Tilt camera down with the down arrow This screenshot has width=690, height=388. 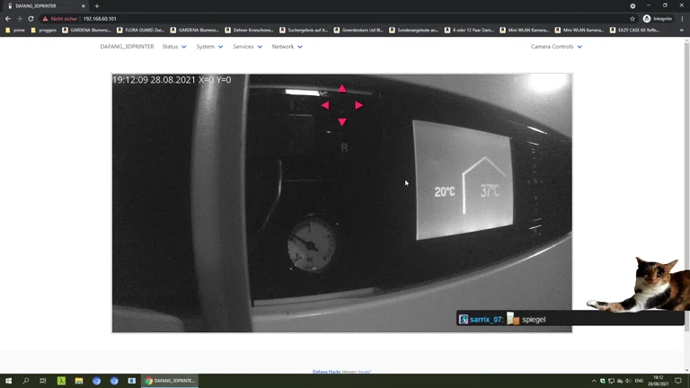(341, 121)
